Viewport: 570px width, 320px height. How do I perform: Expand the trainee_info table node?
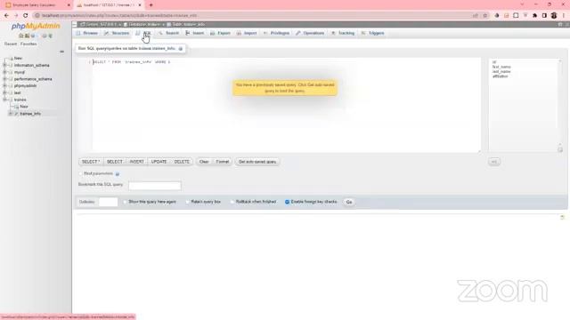pos(11,114)
